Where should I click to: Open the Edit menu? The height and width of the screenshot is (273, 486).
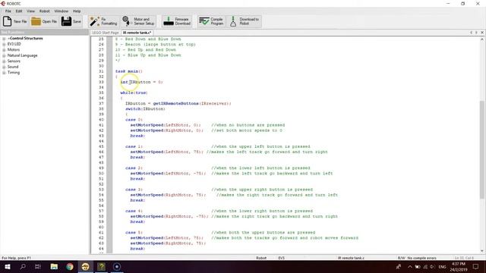tap(19, 11)
